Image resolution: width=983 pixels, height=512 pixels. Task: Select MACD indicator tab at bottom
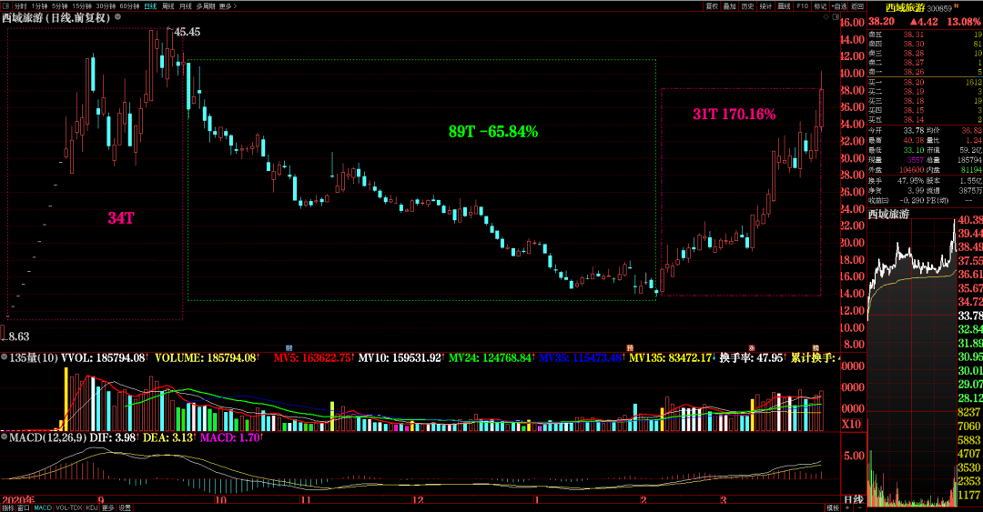(43, 507)
